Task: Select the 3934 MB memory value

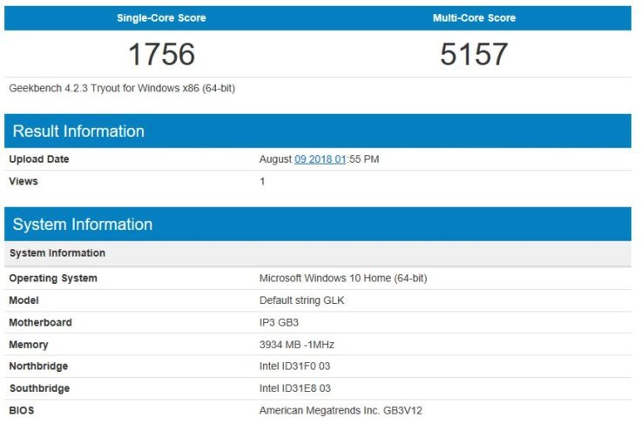Action: 297,345
